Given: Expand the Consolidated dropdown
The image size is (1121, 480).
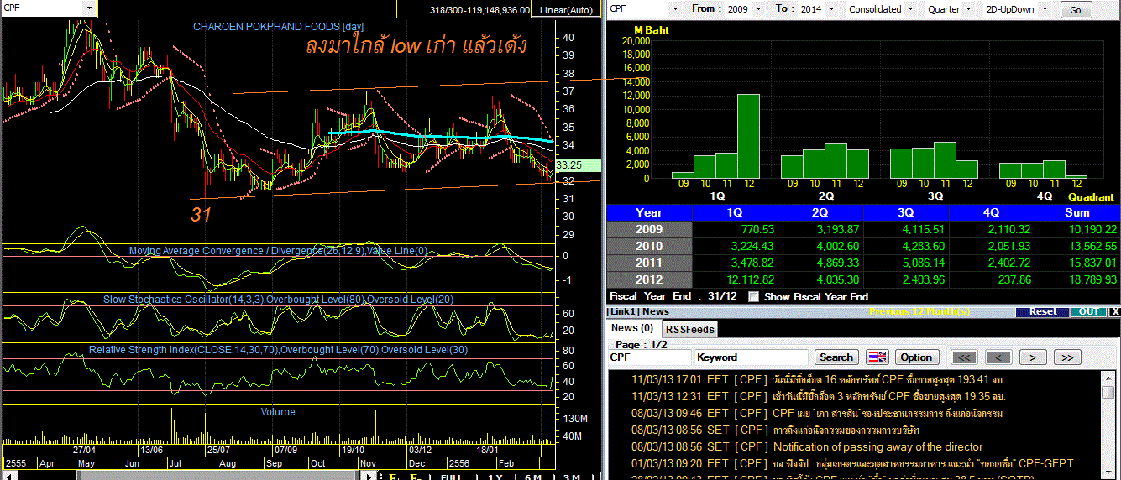Looking at the screenshot, I should [x=911, y=9].
